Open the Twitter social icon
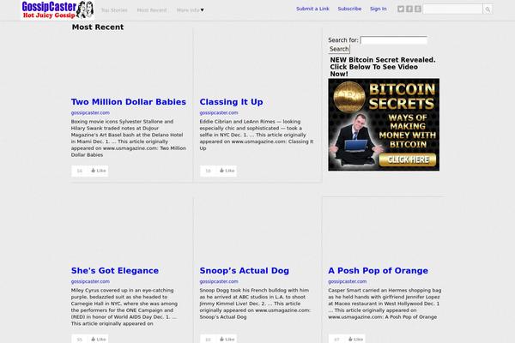The image size is (515, 343). click(400, 9)
